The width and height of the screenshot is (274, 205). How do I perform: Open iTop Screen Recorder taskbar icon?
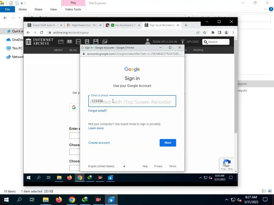[98, 200]
